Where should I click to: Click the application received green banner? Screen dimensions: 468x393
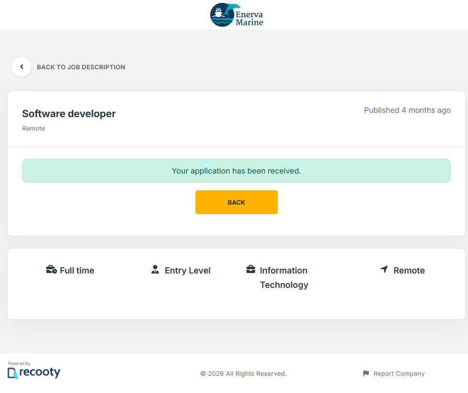[236, 171]
